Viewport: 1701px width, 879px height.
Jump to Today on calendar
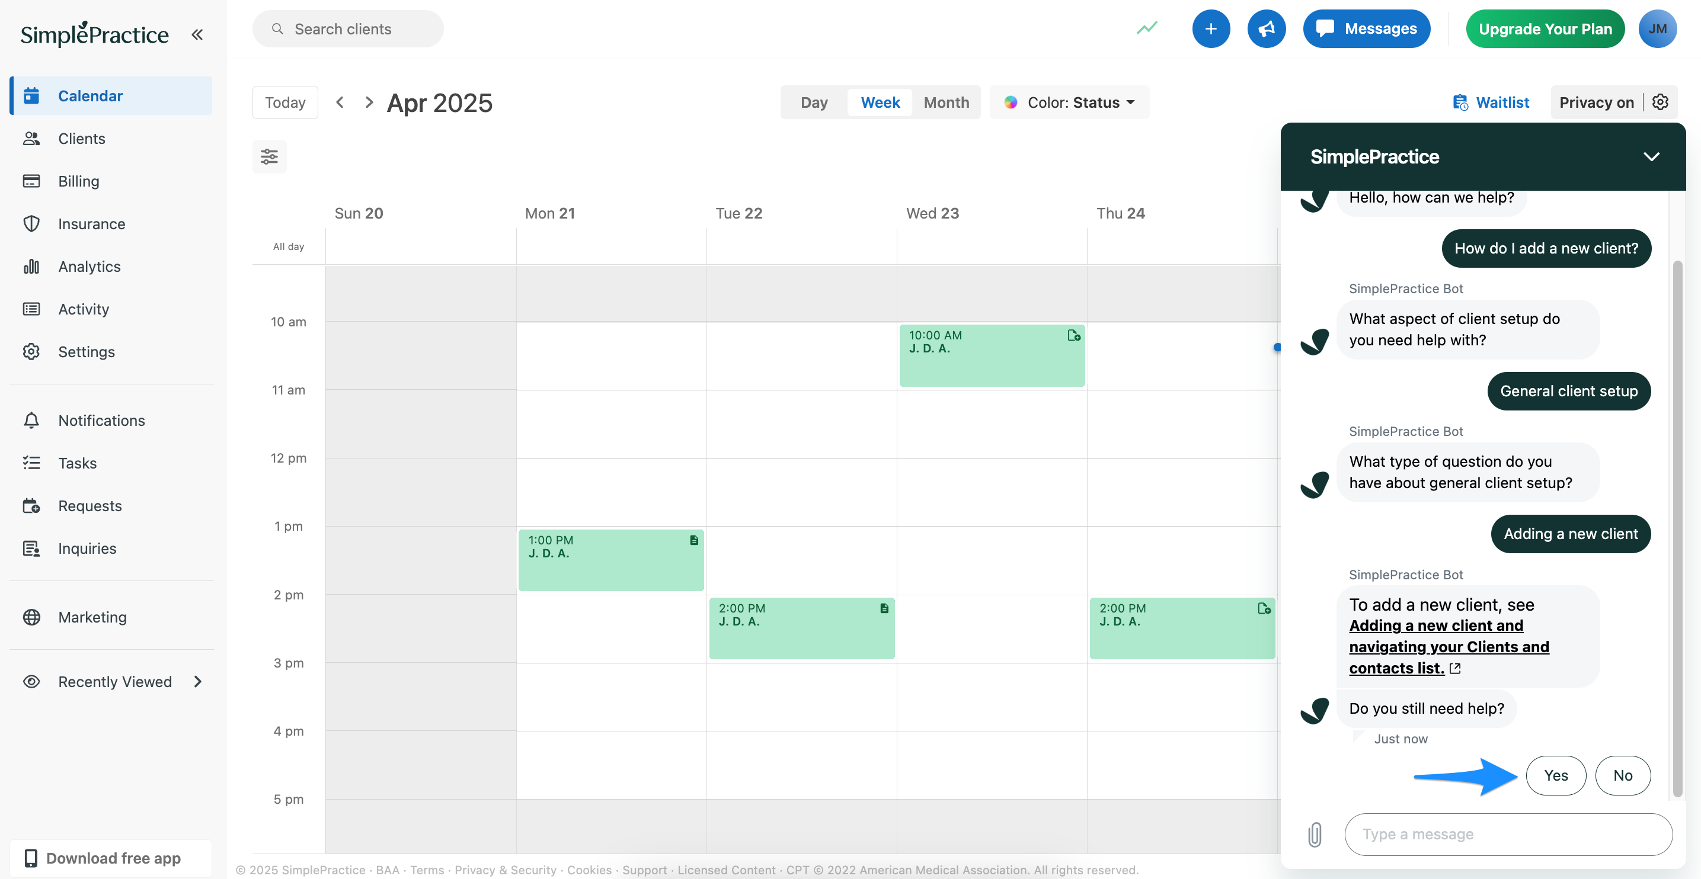pyautogui.click(x=285, y=102)
